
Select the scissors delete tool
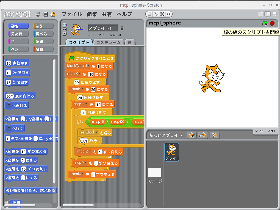pos(156,14)
